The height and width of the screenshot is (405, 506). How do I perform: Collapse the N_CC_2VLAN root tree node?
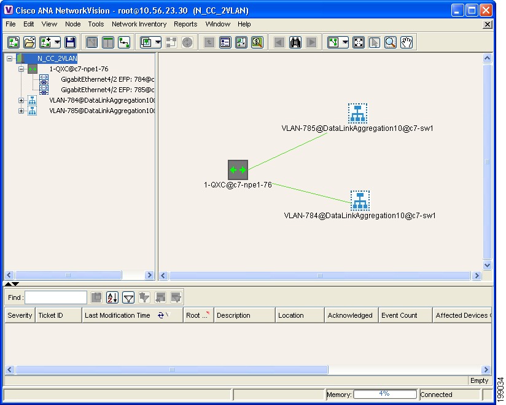pyautogui.click(x=9, y=58)
